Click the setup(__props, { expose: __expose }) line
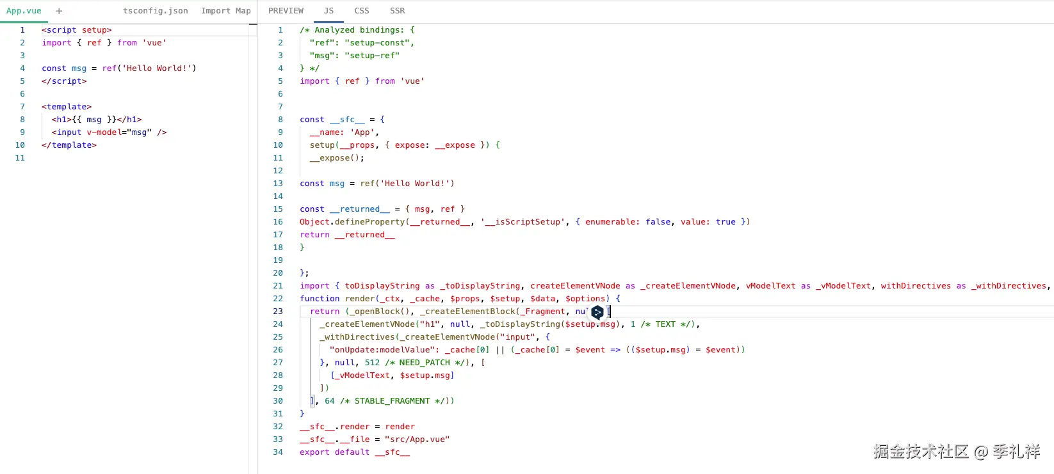This screenshot has width=1054, height=474. point(405,145)
